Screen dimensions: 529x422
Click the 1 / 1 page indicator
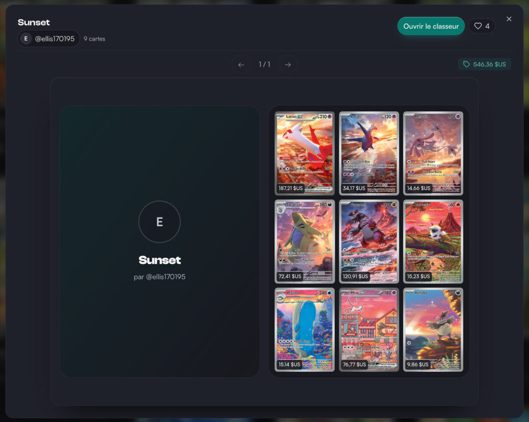click(264, 64)
